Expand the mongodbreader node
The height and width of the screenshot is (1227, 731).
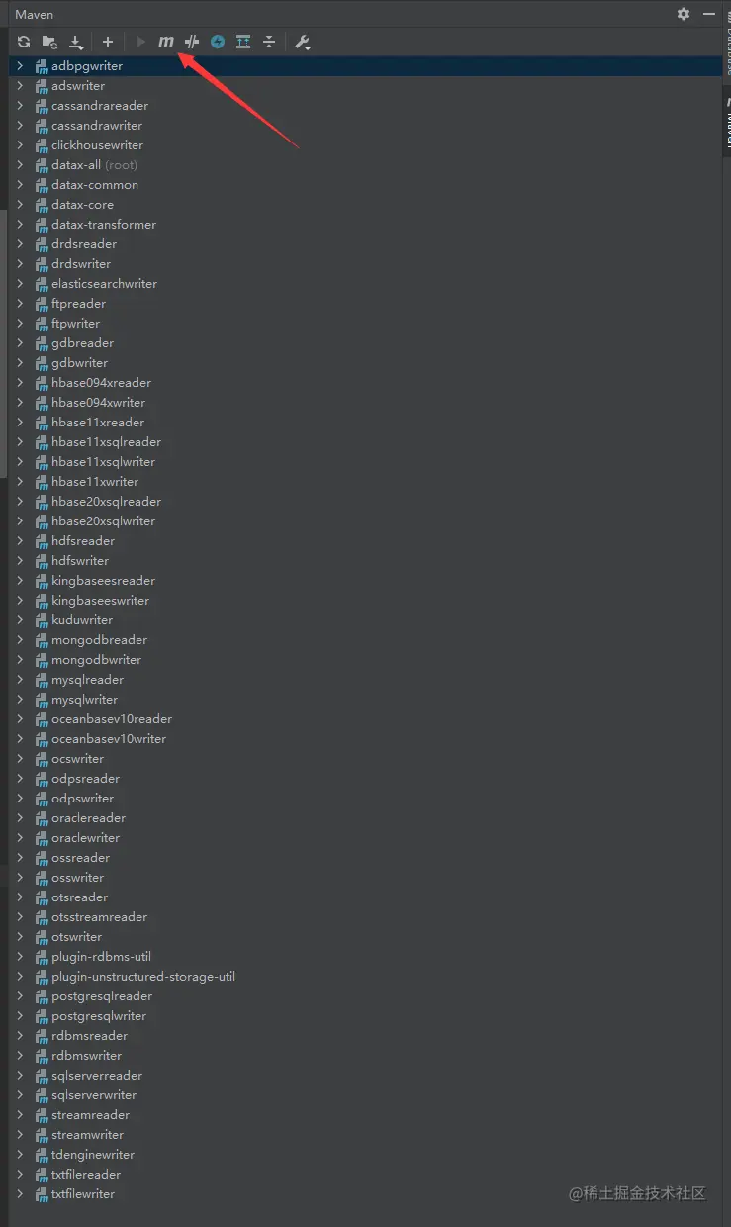[20, 640]
